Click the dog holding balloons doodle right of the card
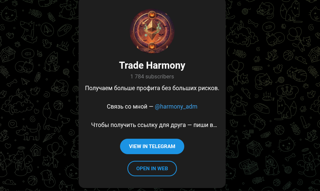Screen dimensions: 320x191 [238, 73]
